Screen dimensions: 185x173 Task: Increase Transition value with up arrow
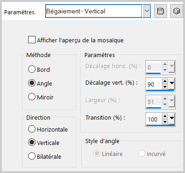[165, 116]
